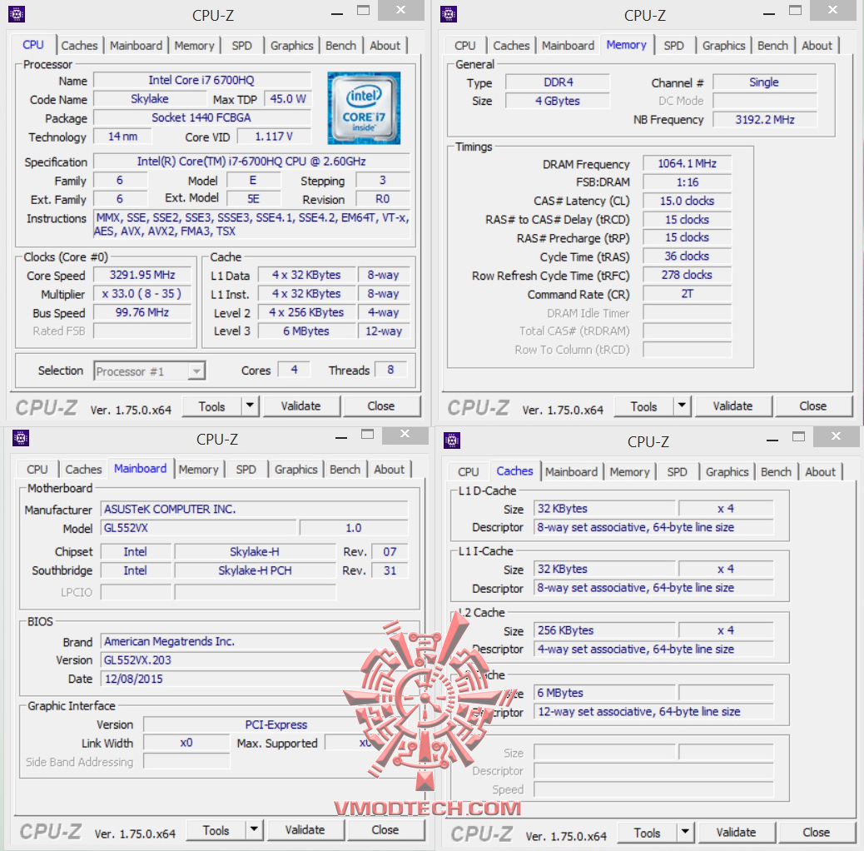Click Multiplier value x 33.0 (8 - 35)
Viewport: 864px width, 851px height.
(x=142, y=294)
